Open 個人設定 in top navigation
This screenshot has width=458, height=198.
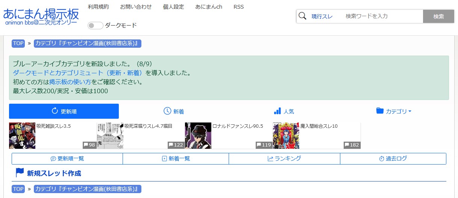pos(173,7)
